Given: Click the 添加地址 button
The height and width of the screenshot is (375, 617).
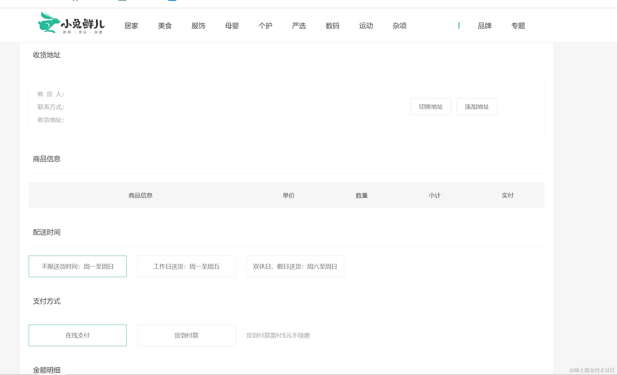Looking at the screenshot, I should pyautogui.click(x=477, y=106).
